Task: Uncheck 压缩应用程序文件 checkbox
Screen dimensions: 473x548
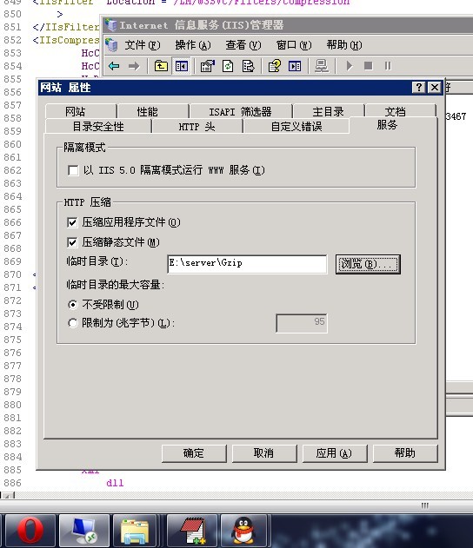Action: [x=72, y=222]
